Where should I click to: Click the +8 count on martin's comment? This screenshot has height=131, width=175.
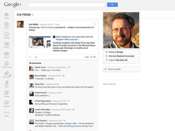(73, 109)
